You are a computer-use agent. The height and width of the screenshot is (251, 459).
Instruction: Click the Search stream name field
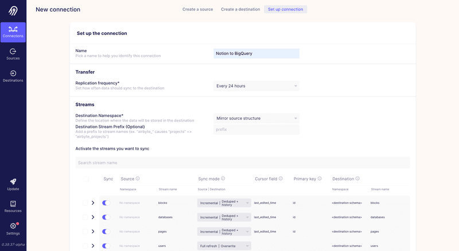[243, 163]
